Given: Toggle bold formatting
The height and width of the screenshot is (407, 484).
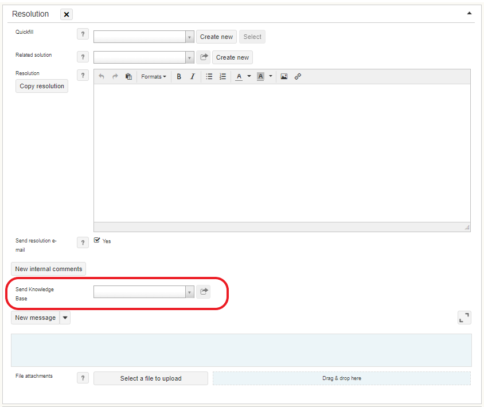Looking at the screenshot, I should (179, 76).
